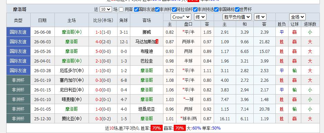Open score 4-0(2-0) match details
This screenshot has width=324, height=133.
[x=103, y=42]
